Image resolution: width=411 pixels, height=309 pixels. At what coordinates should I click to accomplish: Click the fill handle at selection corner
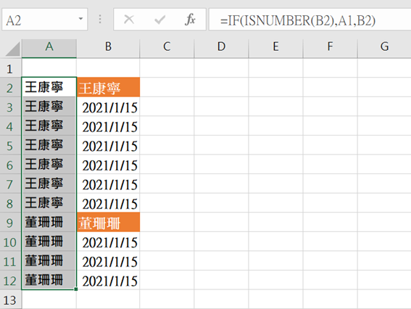pyautogui.click(x=76, y=289)
